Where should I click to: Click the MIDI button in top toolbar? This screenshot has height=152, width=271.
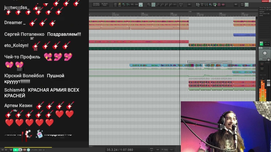[x=236, y=5]
